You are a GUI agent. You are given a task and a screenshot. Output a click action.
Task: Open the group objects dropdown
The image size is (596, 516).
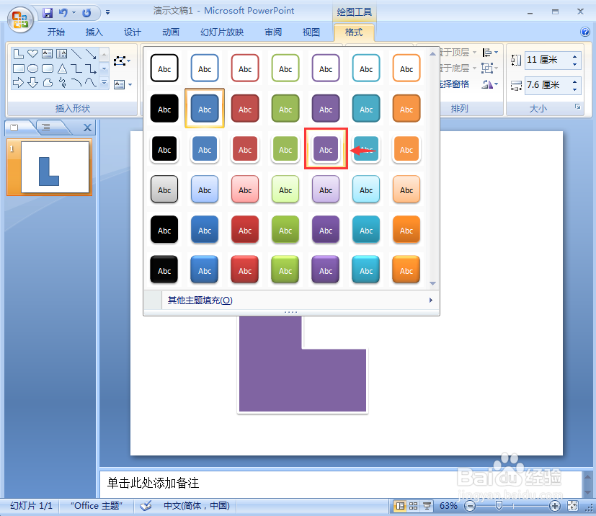(489, 68)
